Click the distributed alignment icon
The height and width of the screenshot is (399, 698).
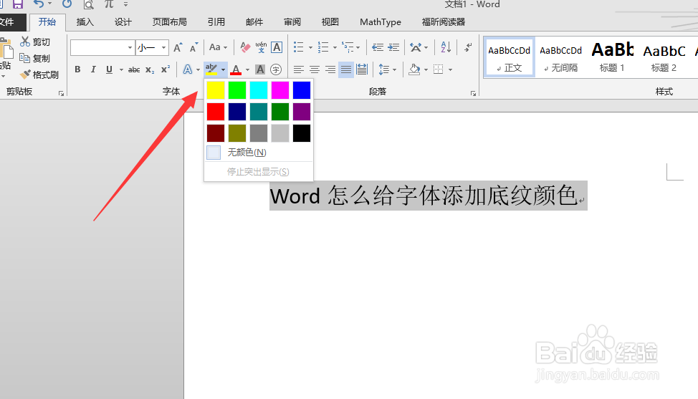point(362,69)
